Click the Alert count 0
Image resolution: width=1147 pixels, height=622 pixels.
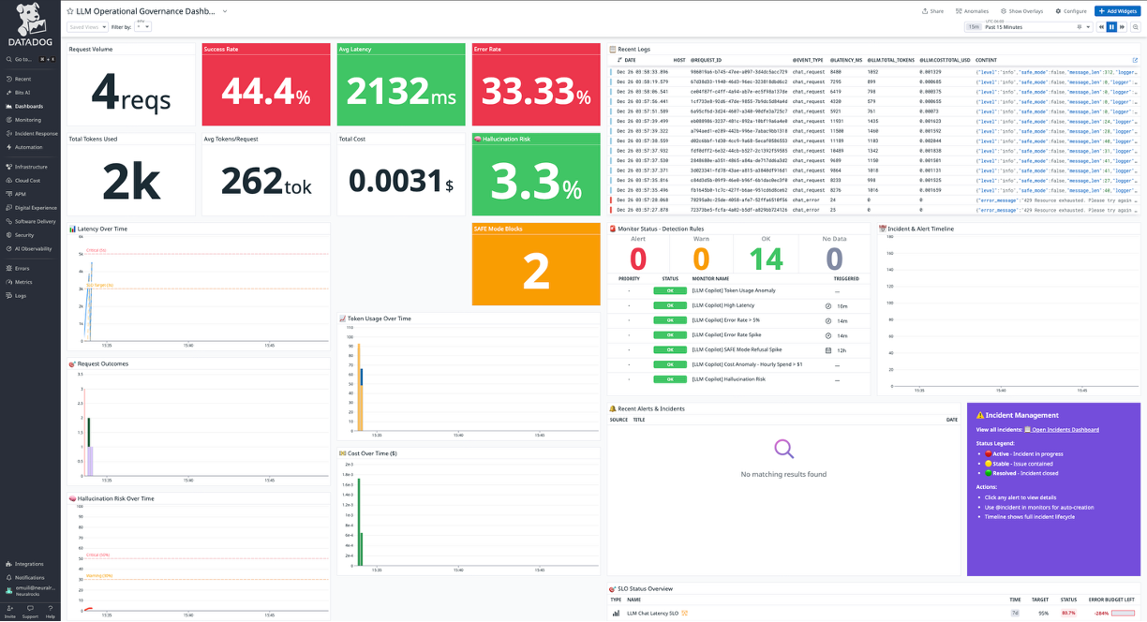638,258
